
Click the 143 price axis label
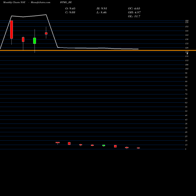[187, 35]
